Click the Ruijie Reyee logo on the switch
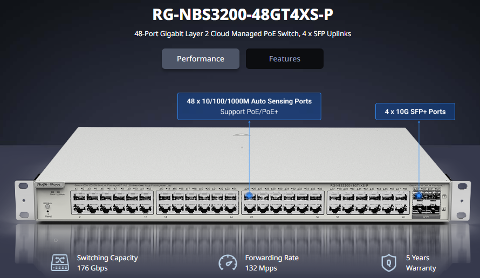Image resolution: width=480 pixels, height=278 pixels. click(x=49, y=184)
